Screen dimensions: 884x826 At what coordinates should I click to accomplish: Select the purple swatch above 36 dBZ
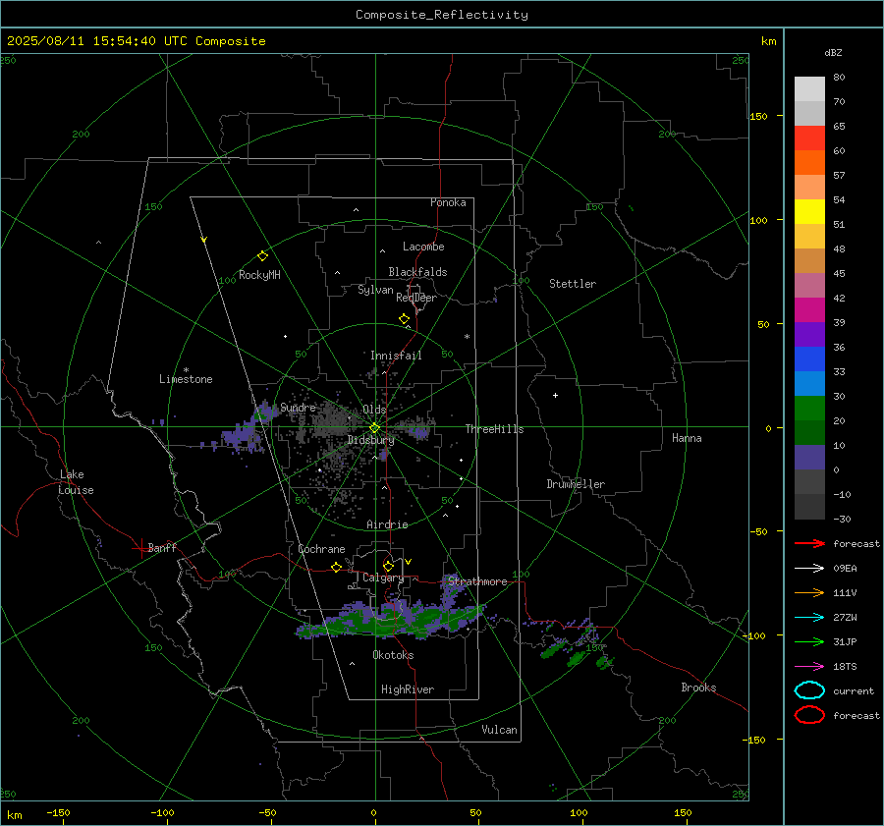[x=809, y=335]
